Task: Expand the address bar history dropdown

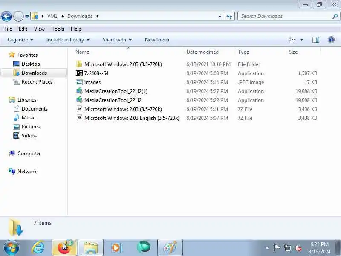Action: [x=220, y=17]
